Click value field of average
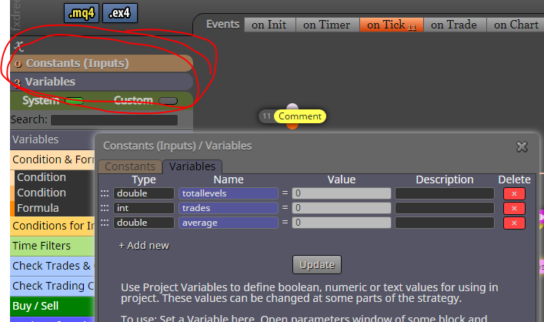Screen dimensions: 544x322 point(342,223)
